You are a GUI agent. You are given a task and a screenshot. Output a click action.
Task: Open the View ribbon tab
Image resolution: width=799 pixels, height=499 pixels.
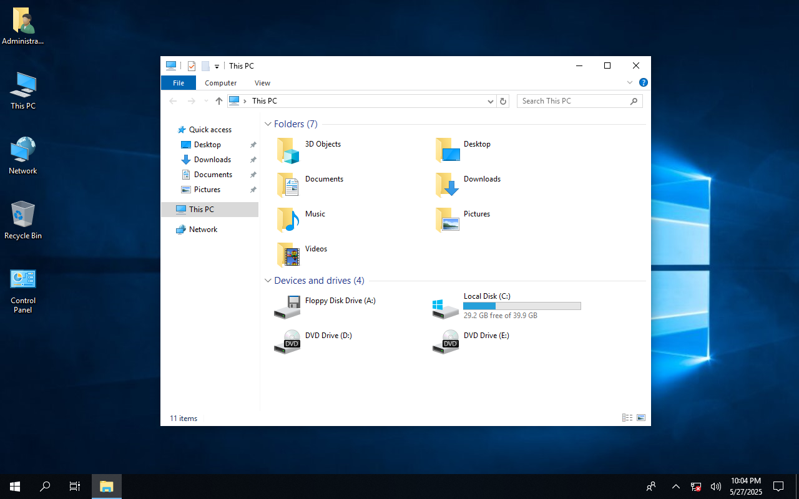point(263,83)
